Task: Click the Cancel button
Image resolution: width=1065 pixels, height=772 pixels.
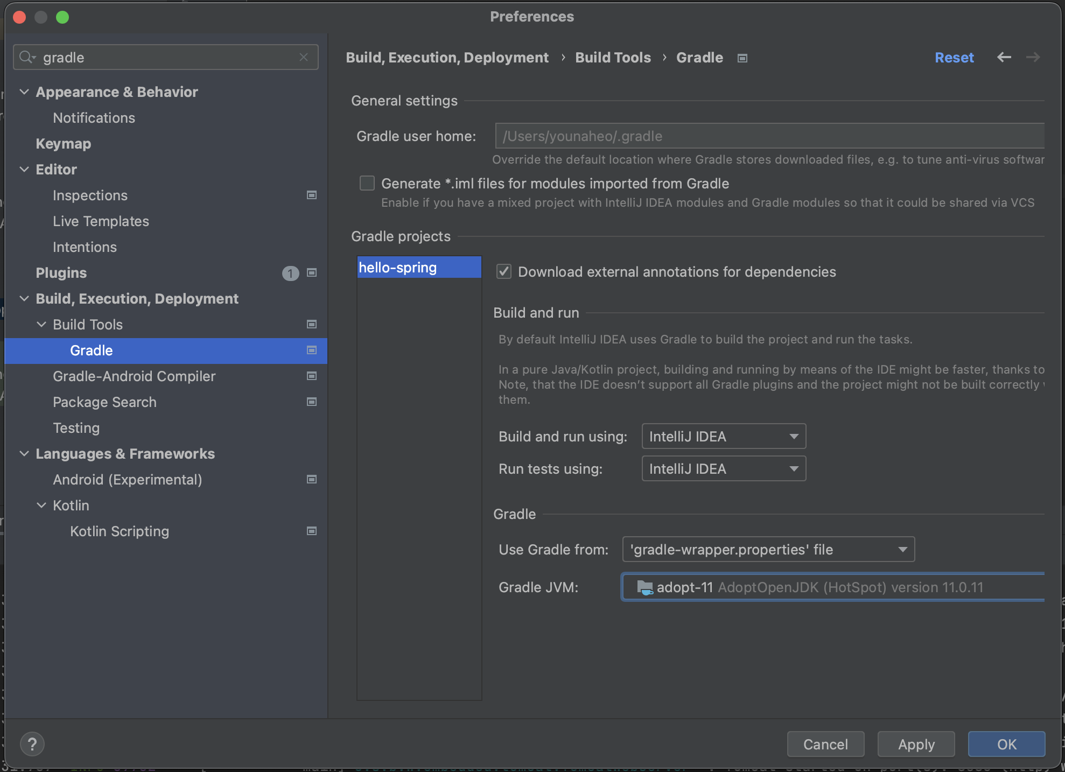Action: point(825,743)
